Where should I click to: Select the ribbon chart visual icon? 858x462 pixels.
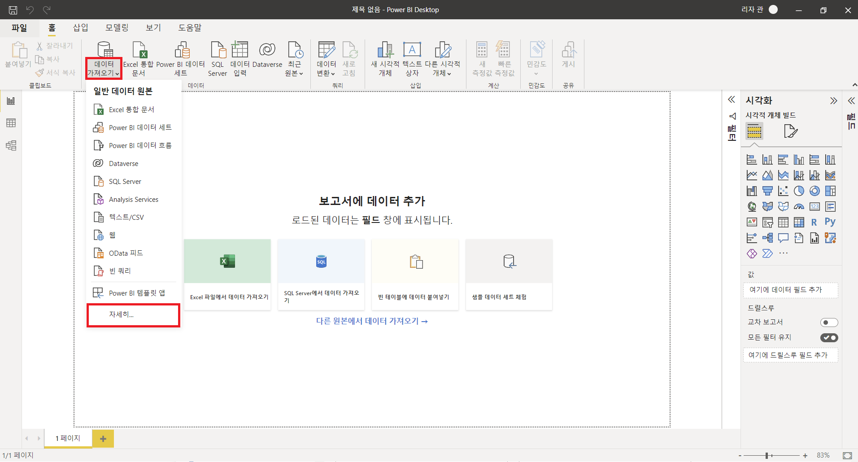coord(830,175)
